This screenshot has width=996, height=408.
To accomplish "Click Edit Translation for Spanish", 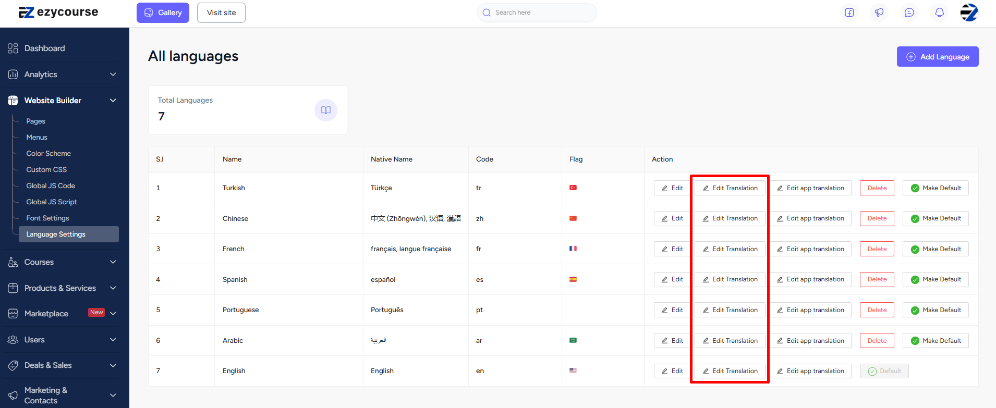I will click(x=730, y=279).
